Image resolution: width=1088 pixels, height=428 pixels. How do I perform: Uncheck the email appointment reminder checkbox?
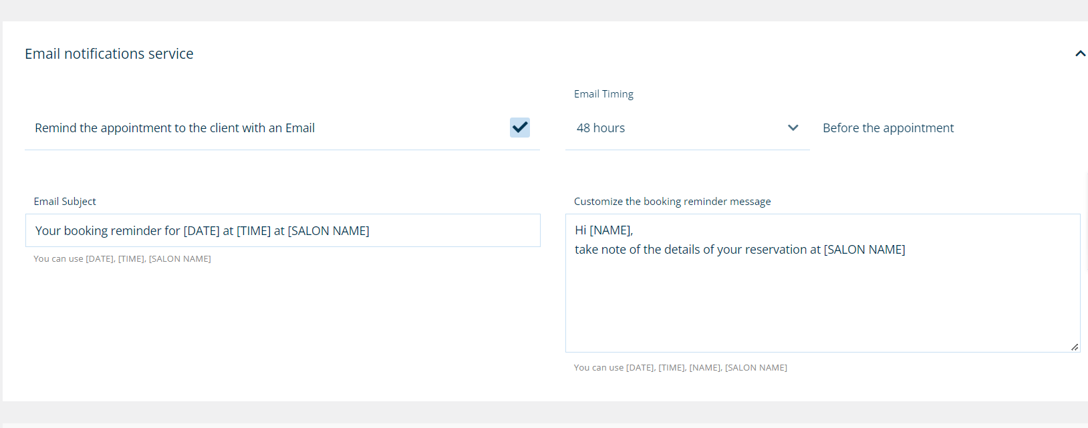pyautogui.click(x=520, y=128)
